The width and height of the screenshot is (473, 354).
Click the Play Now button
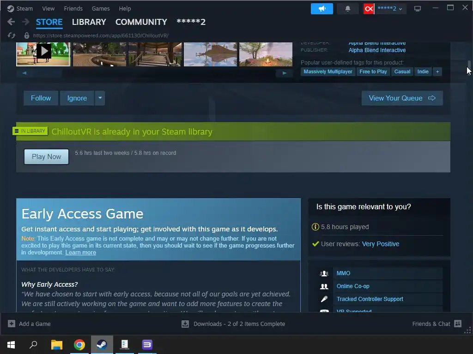point(47,157)
